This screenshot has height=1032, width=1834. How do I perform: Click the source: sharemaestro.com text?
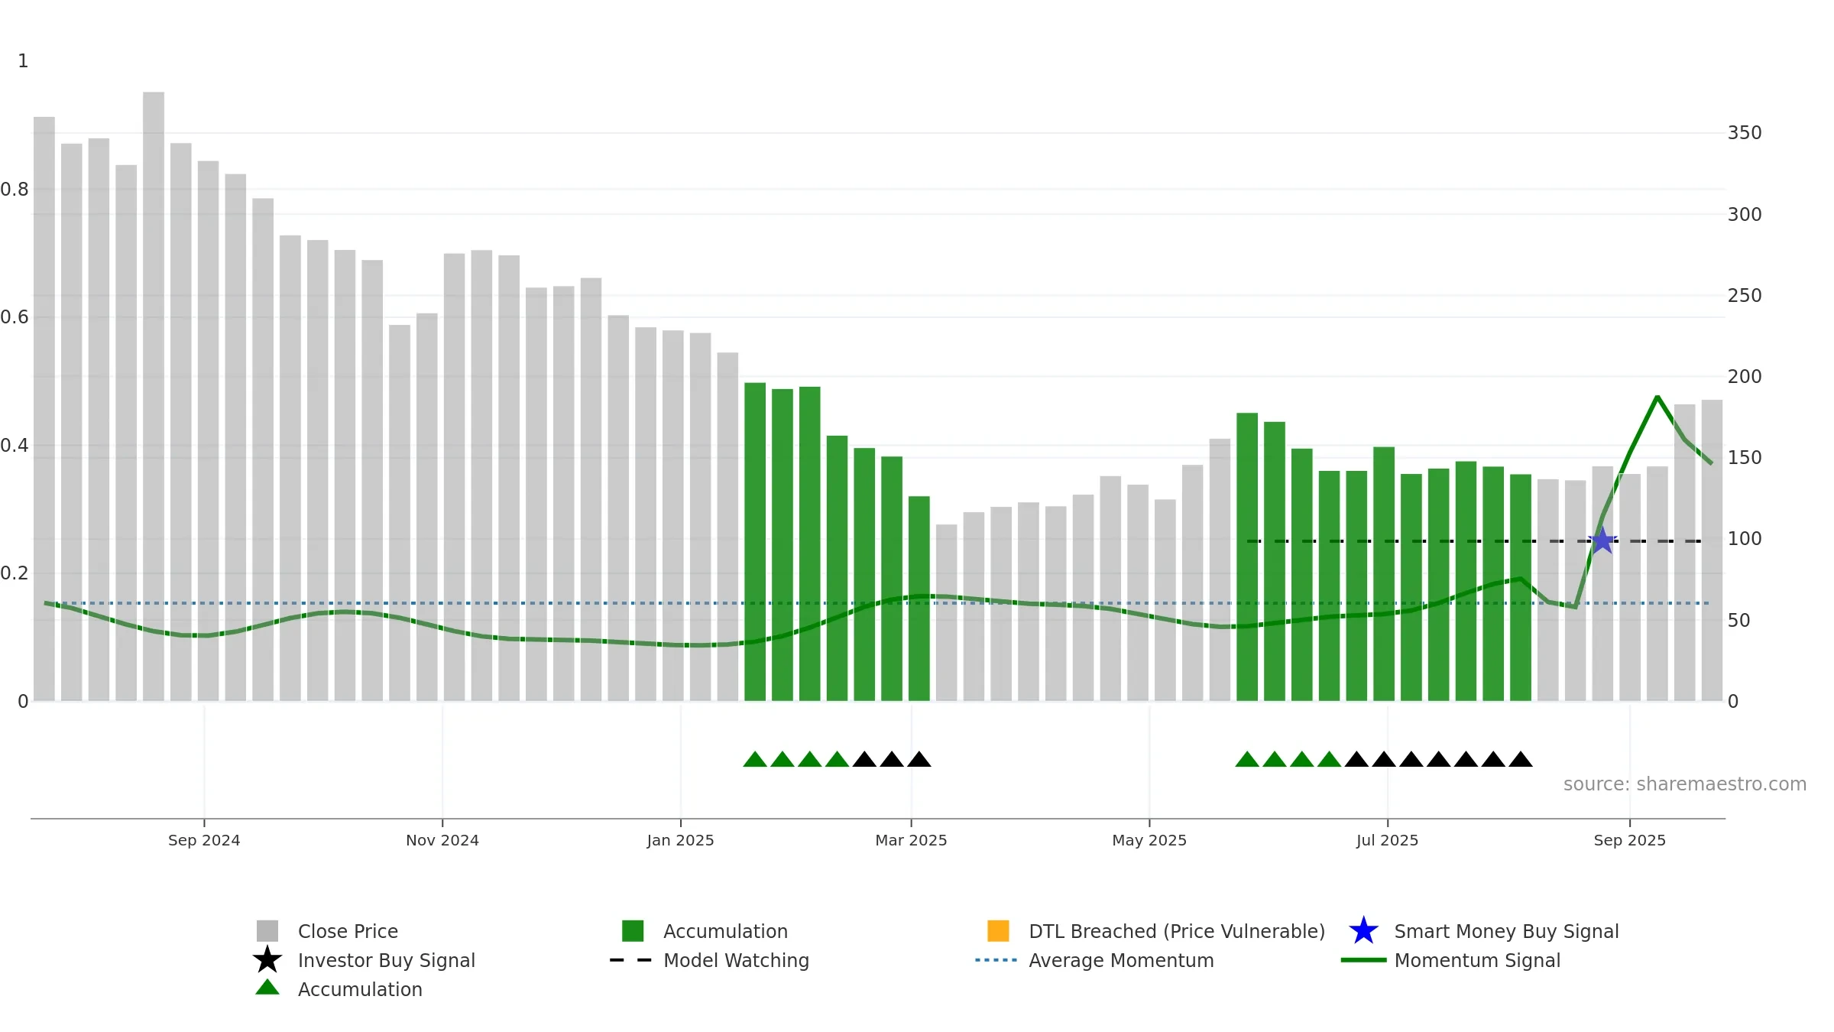(1685, 784)
